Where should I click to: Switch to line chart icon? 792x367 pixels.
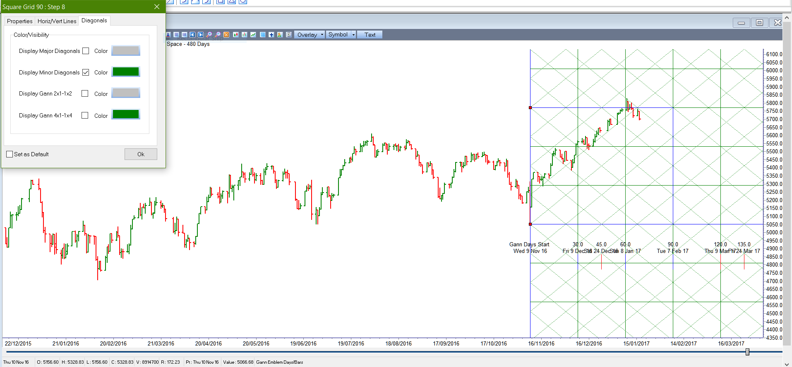pyautogui.click(x=253, y=35)
